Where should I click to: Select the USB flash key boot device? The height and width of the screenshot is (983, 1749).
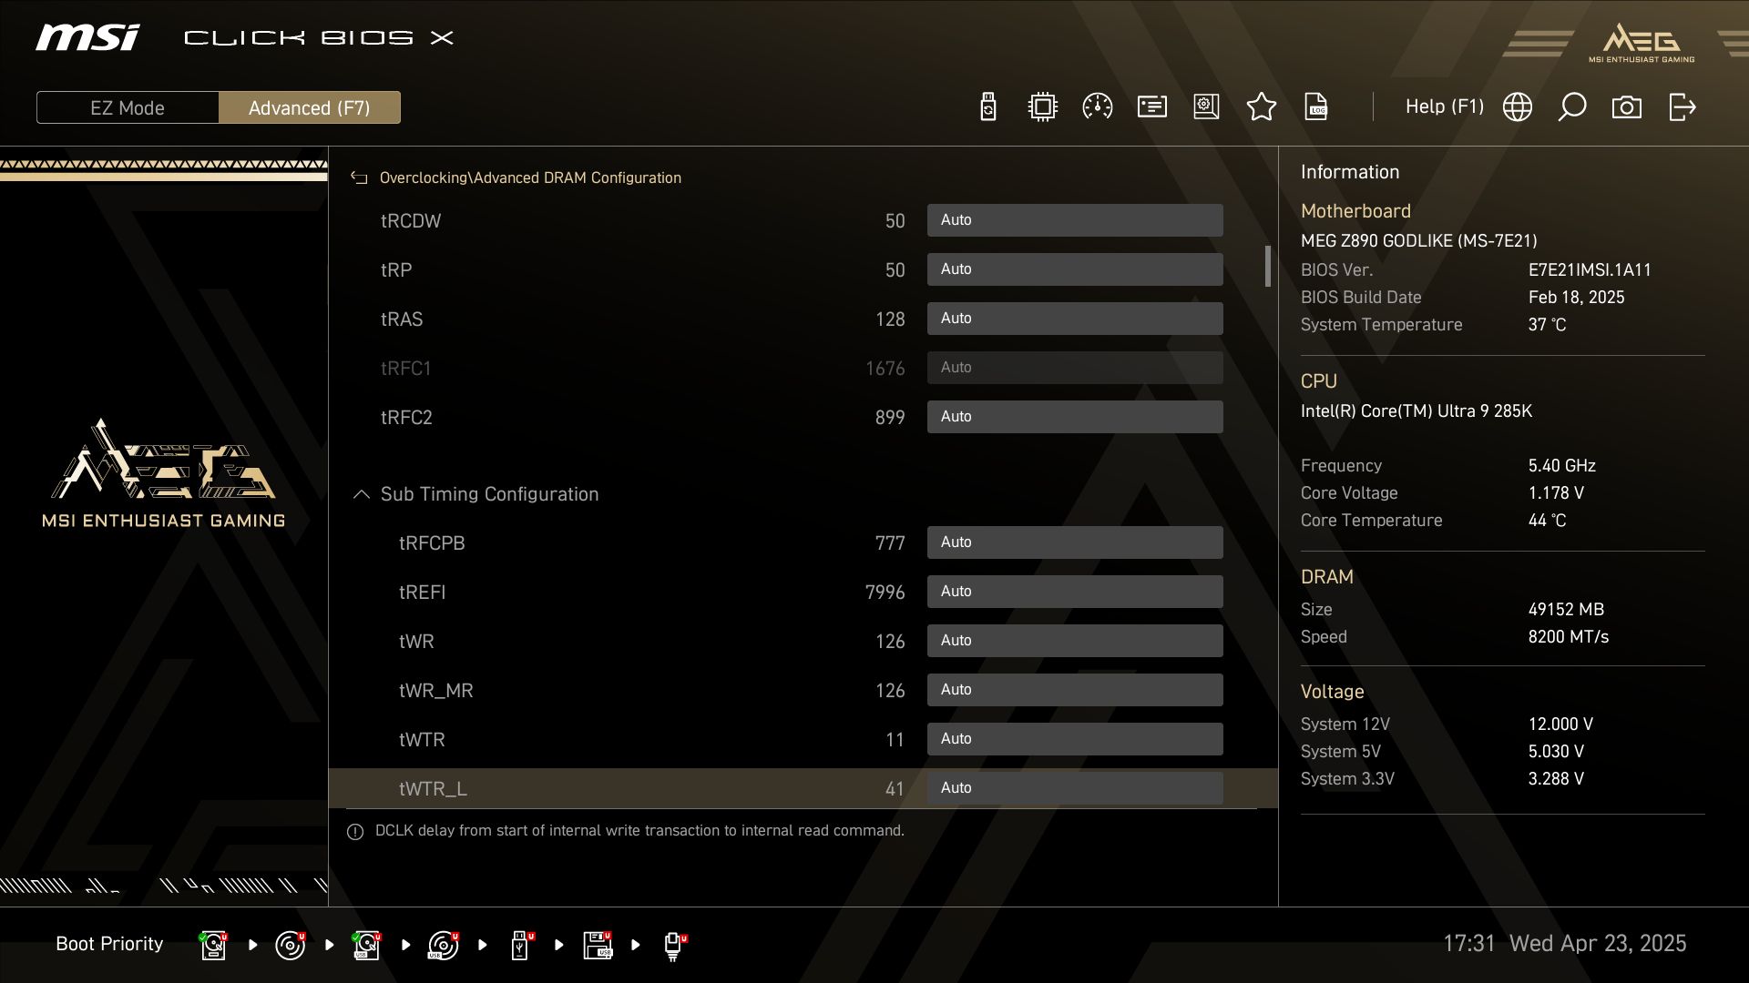522,945
